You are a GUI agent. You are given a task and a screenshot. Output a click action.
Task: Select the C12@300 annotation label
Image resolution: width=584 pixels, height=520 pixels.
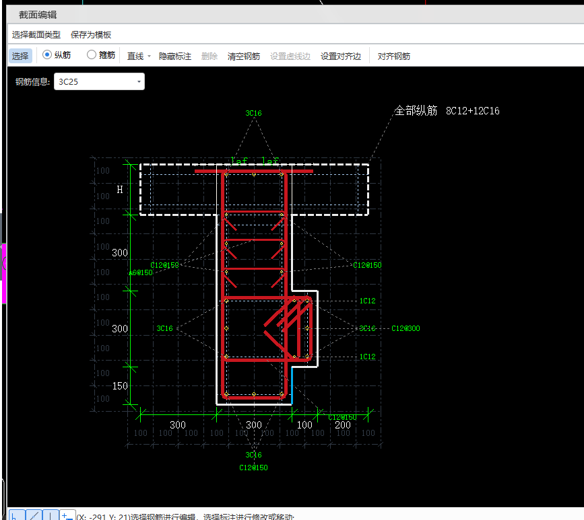[405, 328]
